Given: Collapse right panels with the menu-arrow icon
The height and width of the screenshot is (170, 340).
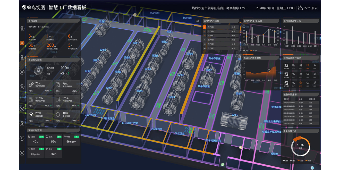Looking at the screenshot, I should click(x=198, y=20).
